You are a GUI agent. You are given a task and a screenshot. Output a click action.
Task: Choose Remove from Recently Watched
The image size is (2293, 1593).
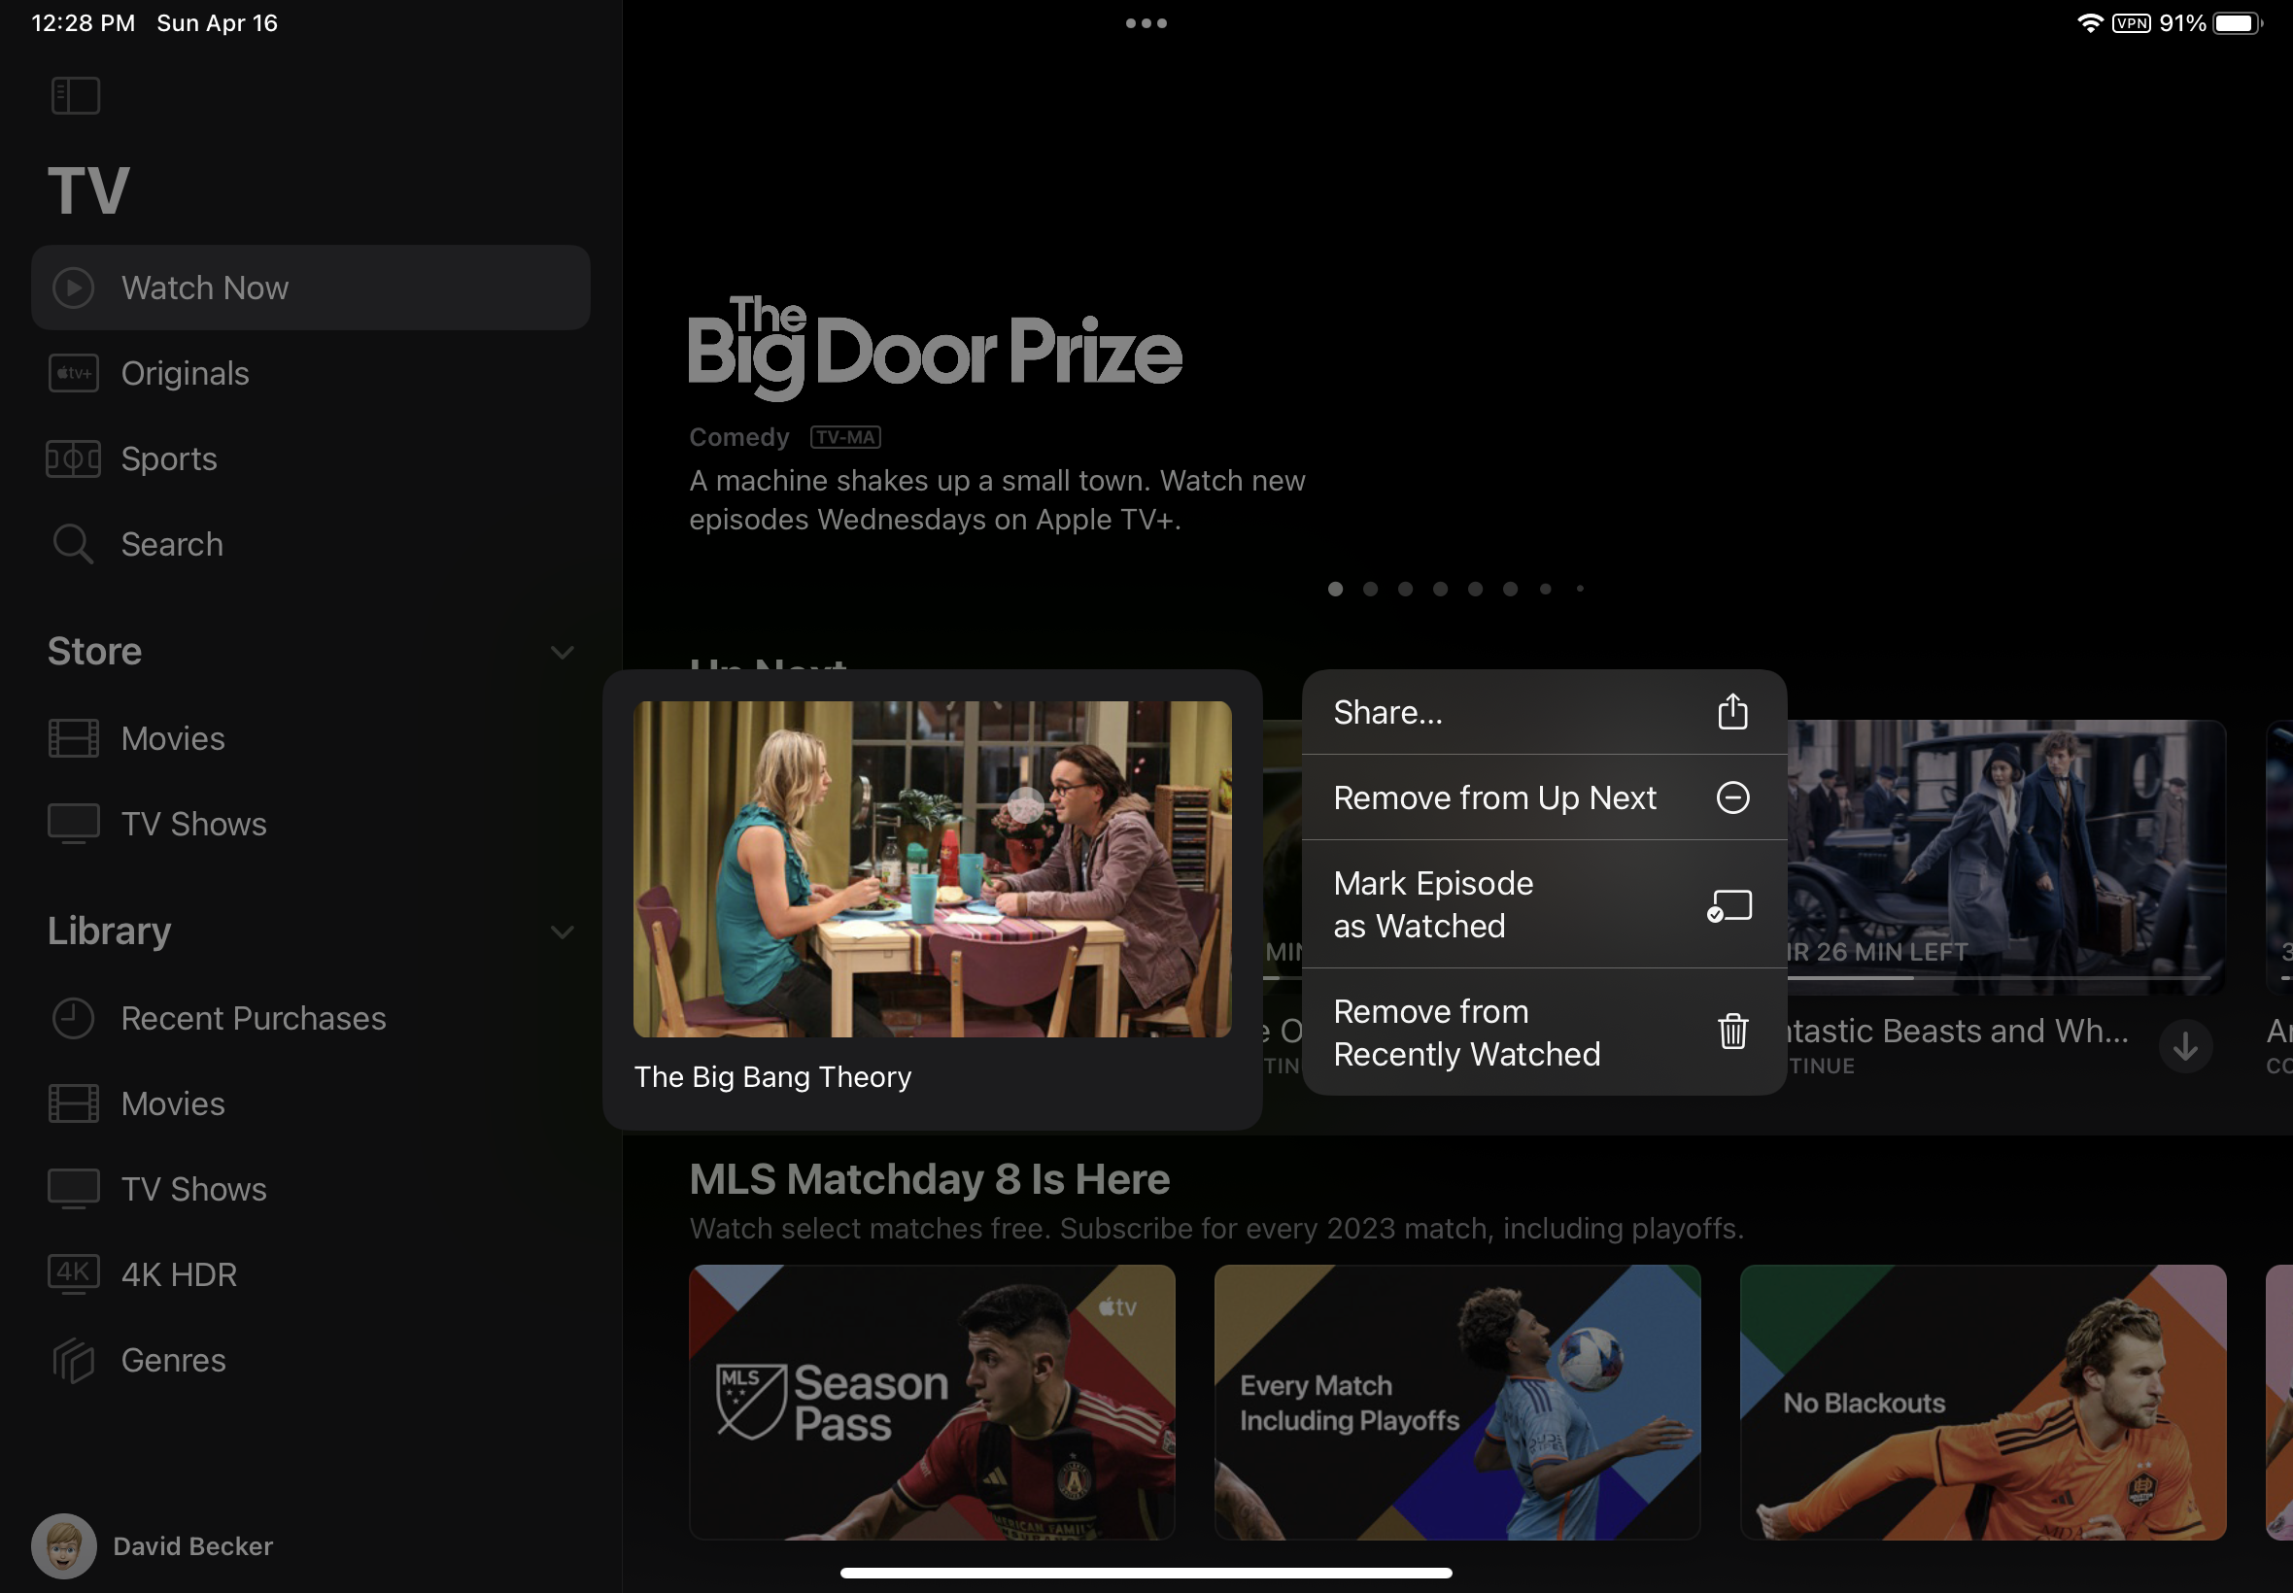tap(1543, 1033)
